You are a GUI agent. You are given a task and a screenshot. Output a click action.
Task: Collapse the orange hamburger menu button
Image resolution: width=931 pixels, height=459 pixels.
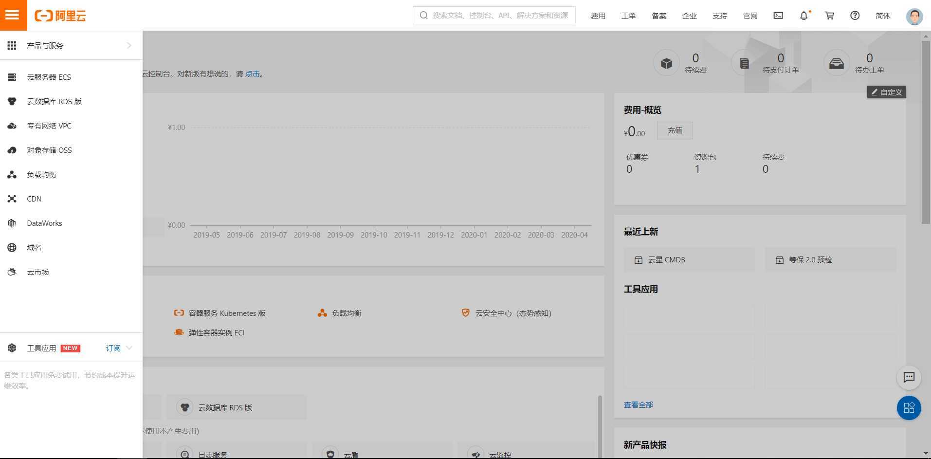[13, 15]
